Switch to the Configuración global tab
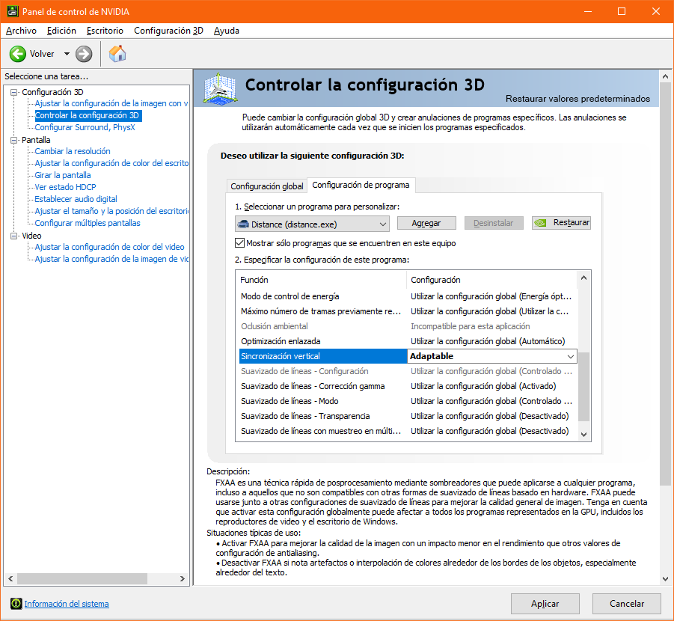This screenshot has width=674, height=621. point(267,186)
